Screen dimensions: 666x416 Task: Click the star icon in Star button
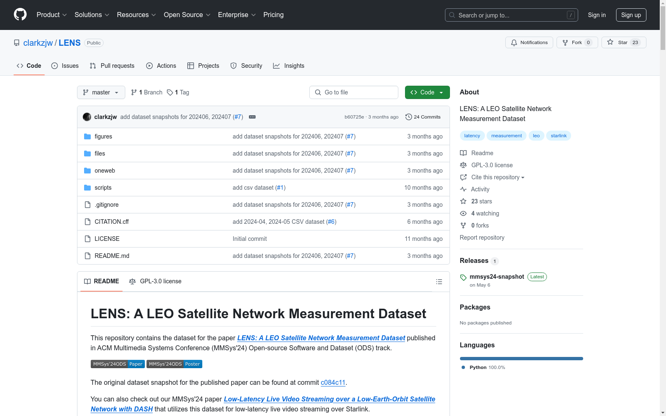[610, 42]
